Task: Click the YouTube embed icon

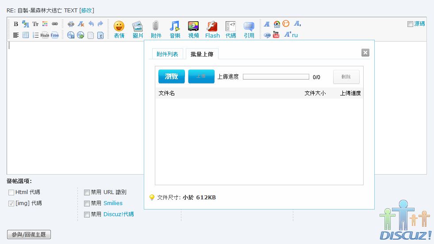Action: (x=276, y=35)
